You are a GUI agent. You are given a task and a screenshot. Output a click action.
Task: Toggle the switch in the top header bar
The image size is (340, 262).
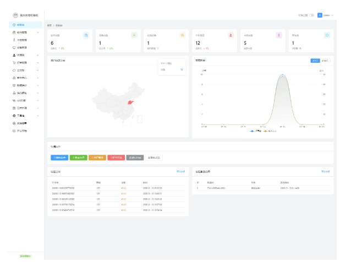pos(311,15)
